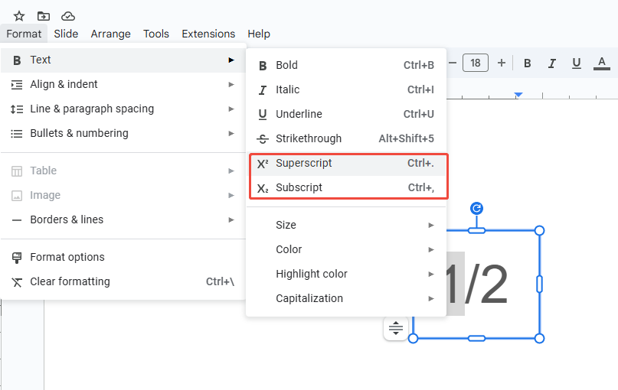Click the rotate handle above the text box
The height and width of the screenshot is (390, 618).
(476, 208)
